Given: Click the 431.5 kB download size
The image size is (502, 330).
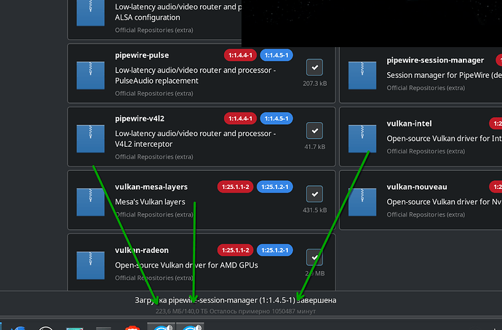Looking at the screenshot, I should click(x=315, y=210).
